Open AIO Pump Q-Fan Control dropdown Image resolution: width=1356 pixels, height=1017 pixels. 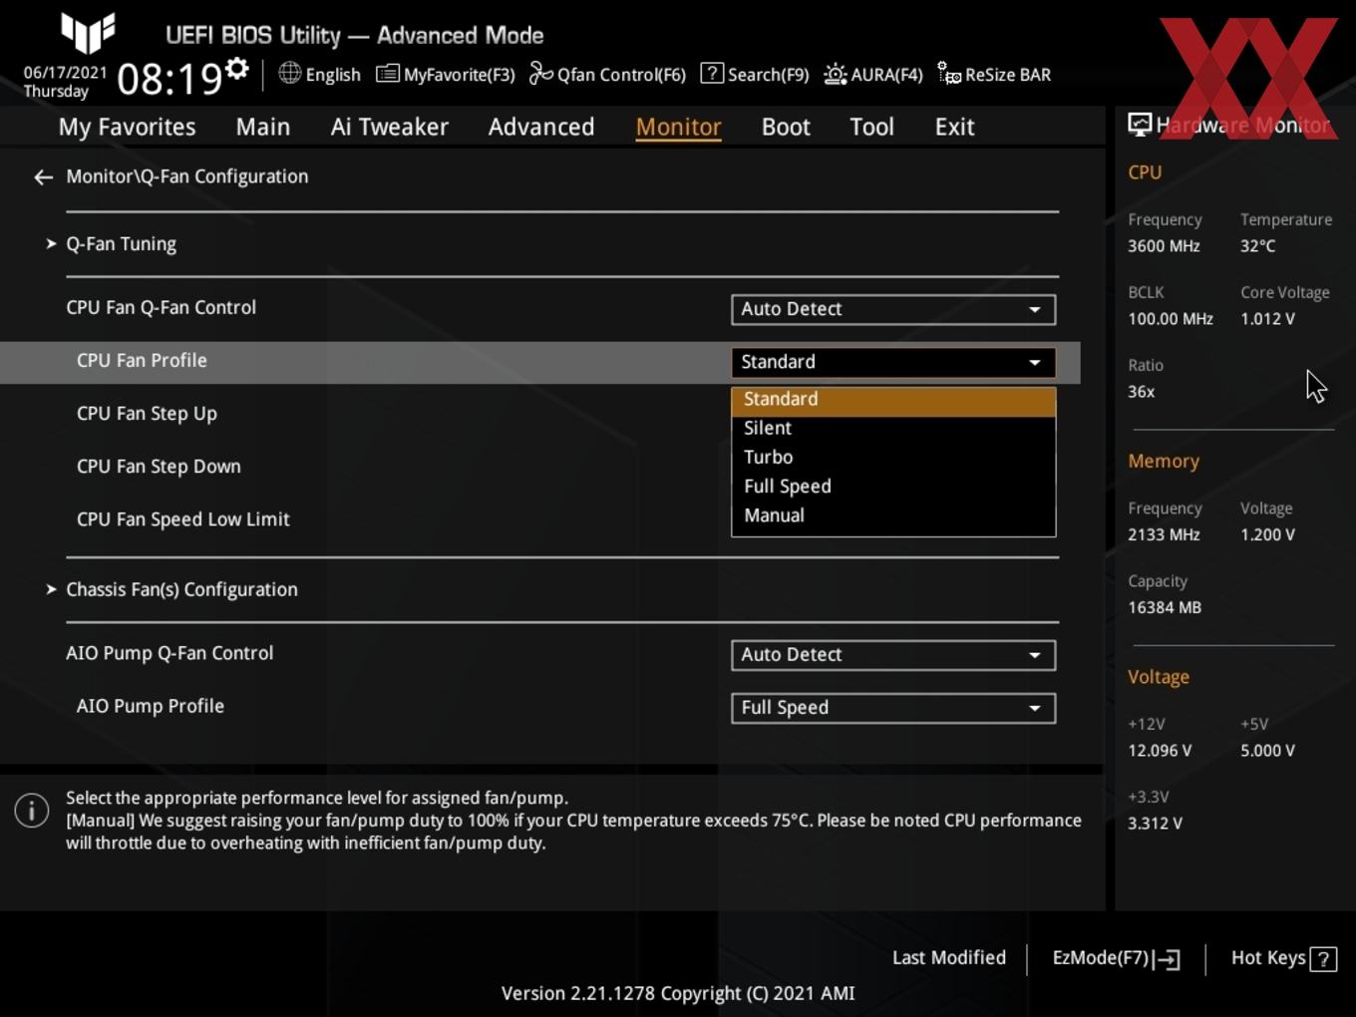pyautogui.click(x=893, y=655)
